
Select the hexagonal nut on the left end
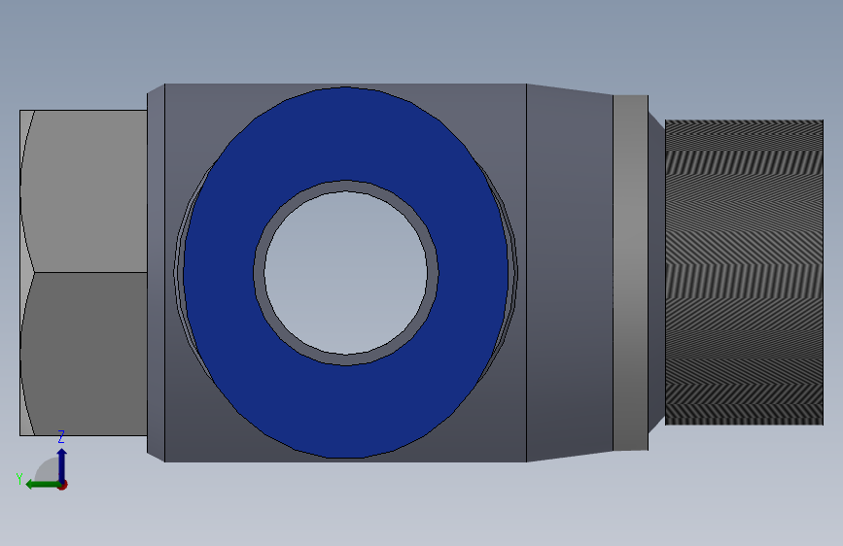tap(84, 272)
